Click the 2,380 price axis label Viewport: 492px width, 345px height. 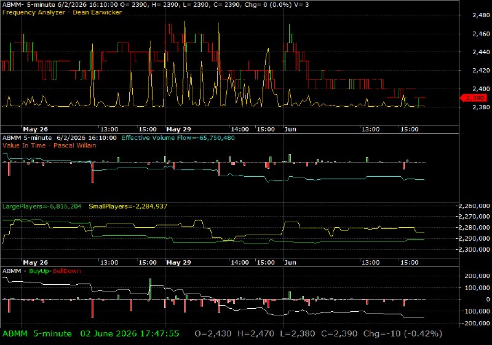coord(481,107)
